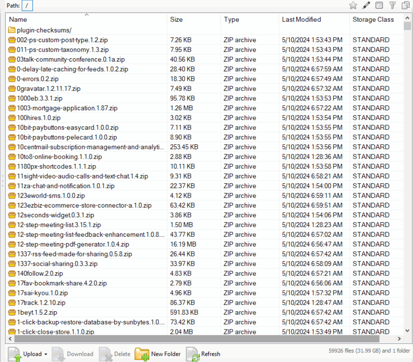Sort by Last Modified column header
Screen dimensions: 413x362
pos(314,19)
